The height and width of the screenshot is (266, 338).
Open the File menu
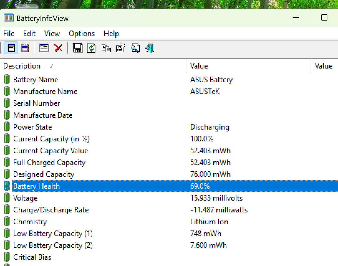9,34
